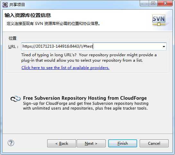Click the Finish button
The height and width of the screenshot is (155, 175).
pyautogui.click(x=123, y=143)
